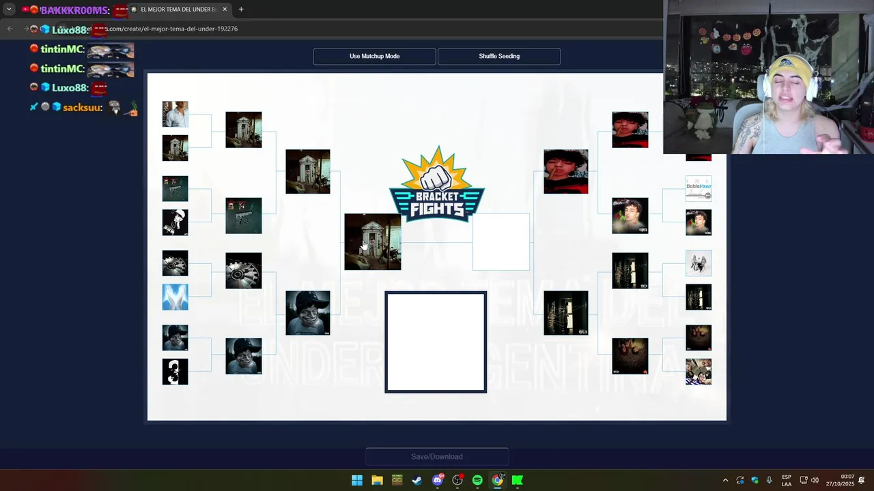Open the Minecraft block taskbar icon
This screenshot has height=491, width=874.
397,480
